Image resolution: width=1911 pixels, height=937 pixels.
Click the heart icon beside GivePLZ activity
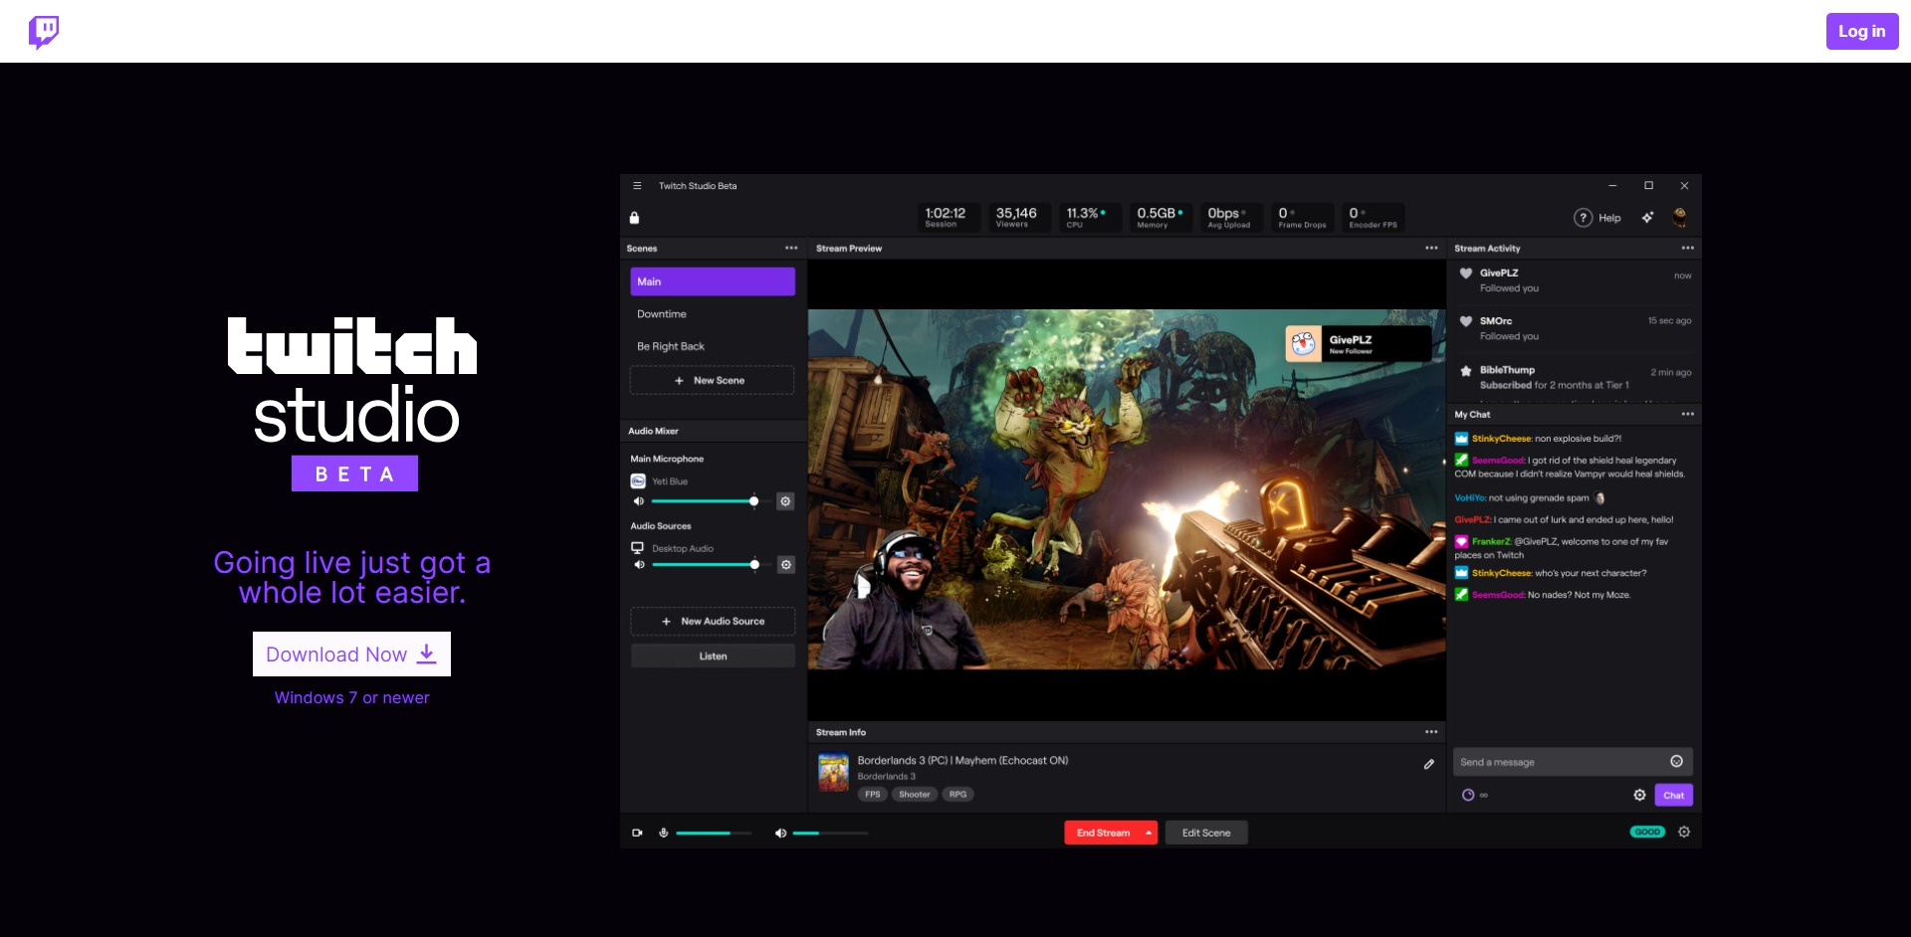pos(1465,274)
